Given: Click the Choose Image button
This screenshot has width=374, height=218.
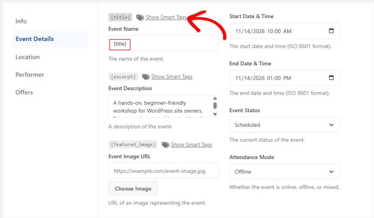Looking at the screenshot, I should (x=133, y=188).
